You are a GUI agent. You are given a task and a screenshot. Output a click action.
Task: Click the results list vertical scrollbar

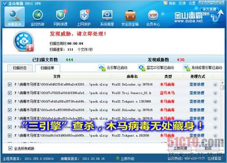222,111
